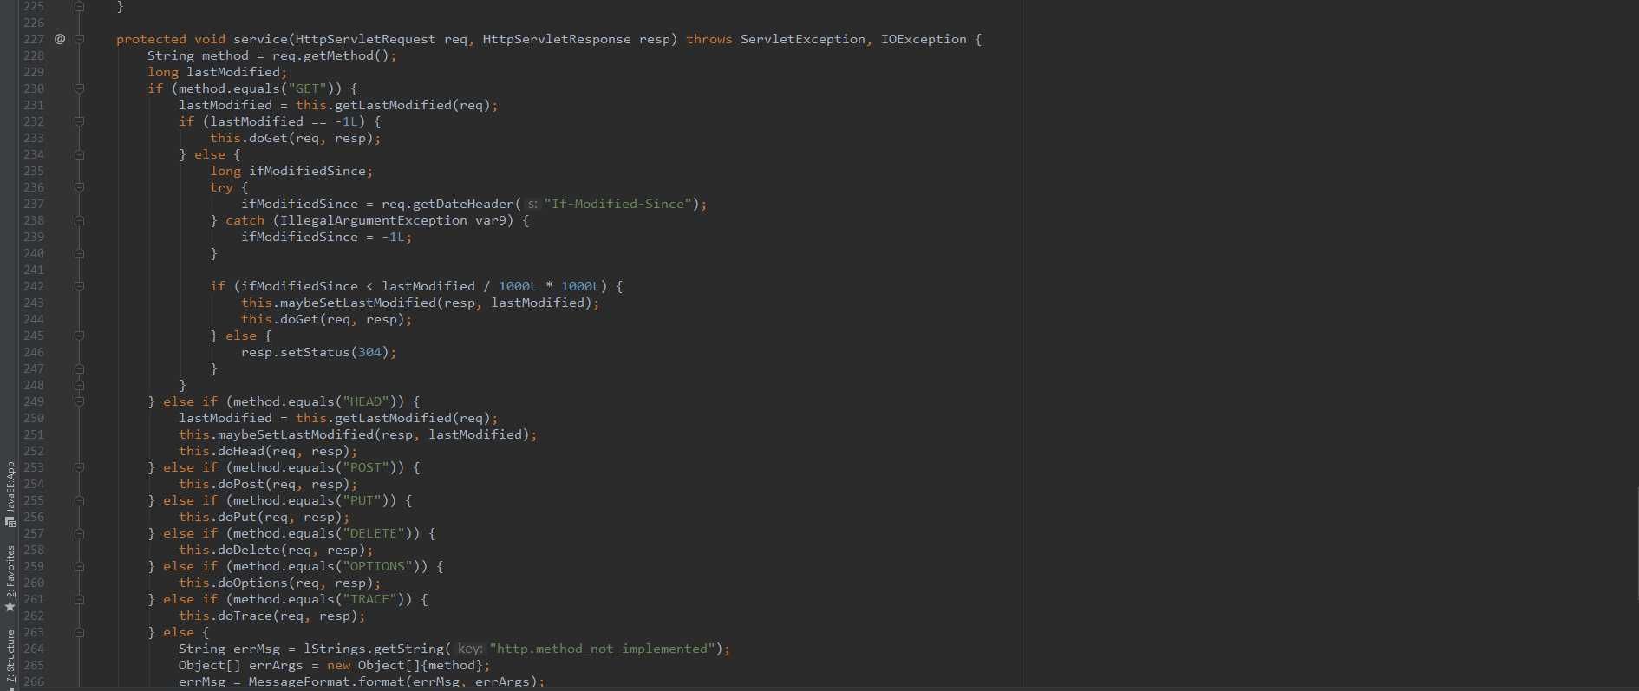Click 'ServletException' in the throws clause
Viewport: 1639px width, 691px height.
pos(802,39)
